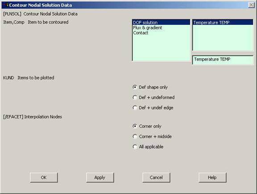
Task: Click empty area of item list box
Action: 161,48
